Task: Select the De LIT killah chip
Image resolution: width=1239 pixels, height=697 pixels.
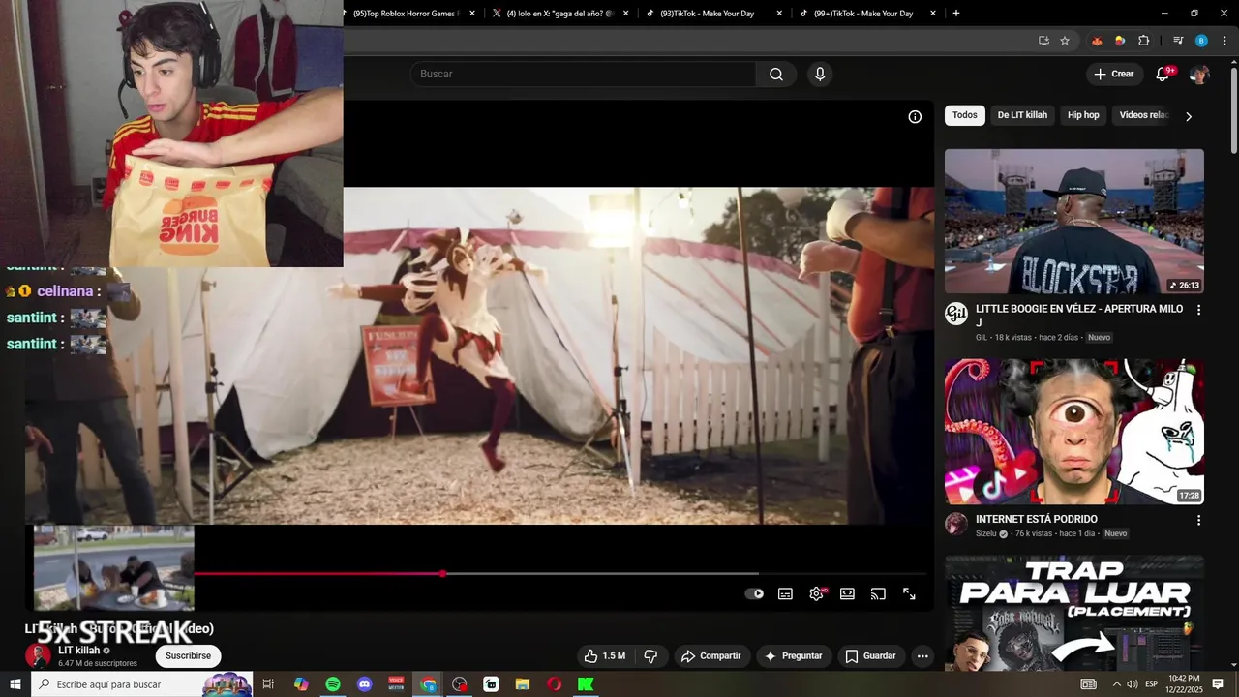Action: point(1022,115)
